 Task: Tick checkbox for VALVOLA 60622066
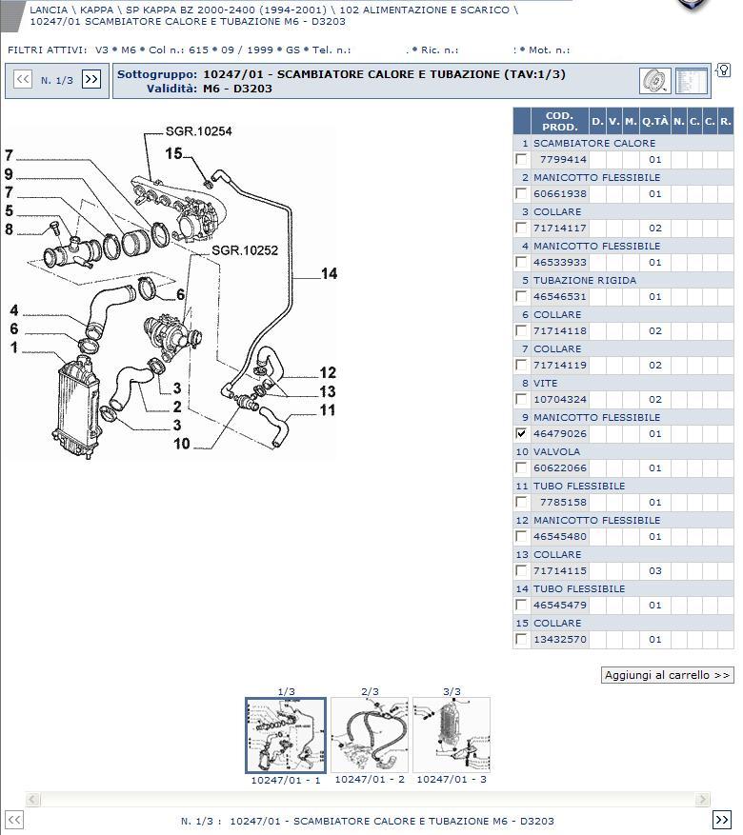521,467
